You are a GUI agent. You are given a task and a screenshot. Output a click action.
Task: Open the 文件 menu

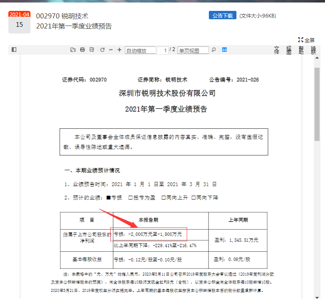(x=277, y=50)
